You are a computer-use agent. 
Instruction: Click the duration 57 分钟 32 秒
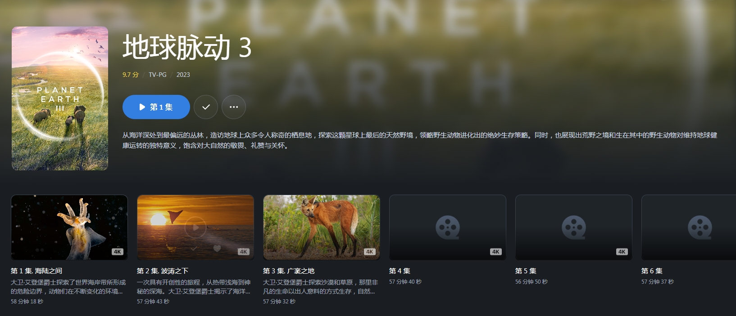pos(279,302)
